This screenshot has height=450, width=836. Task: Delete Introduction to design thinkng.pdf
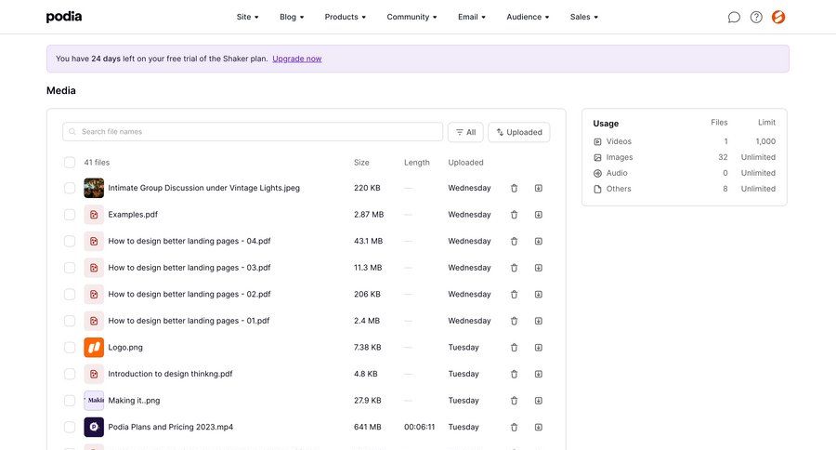[x=514, y=374]
